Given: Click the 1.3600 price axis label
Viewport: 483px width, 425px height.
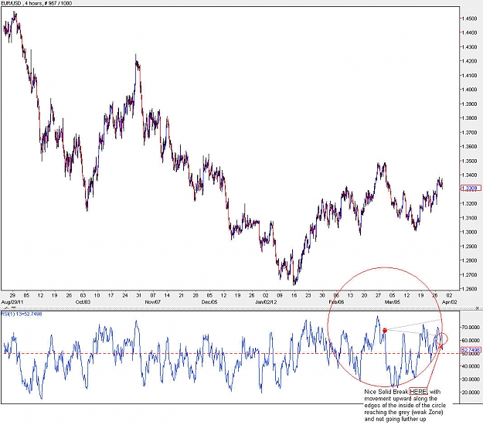Looking at the screenshot, I should point(470,147).
